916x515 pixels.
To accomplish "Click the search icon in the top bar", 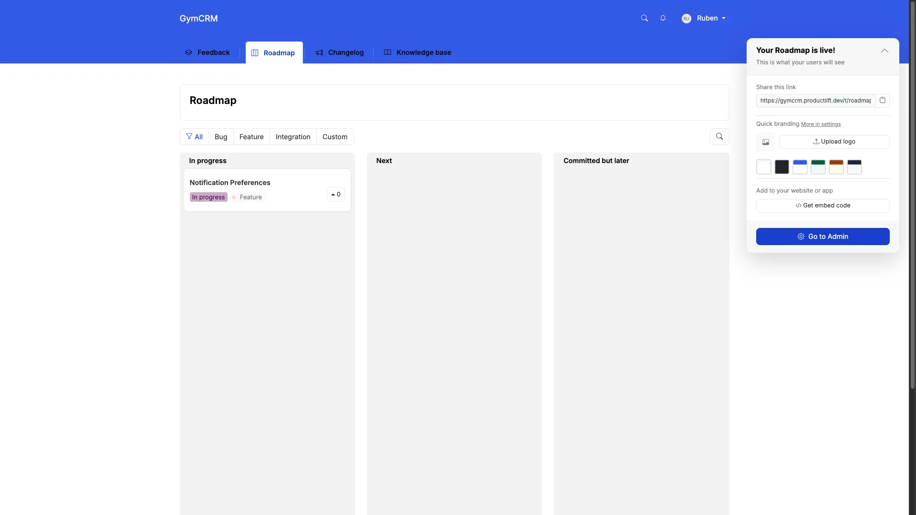I will [644, 18].
